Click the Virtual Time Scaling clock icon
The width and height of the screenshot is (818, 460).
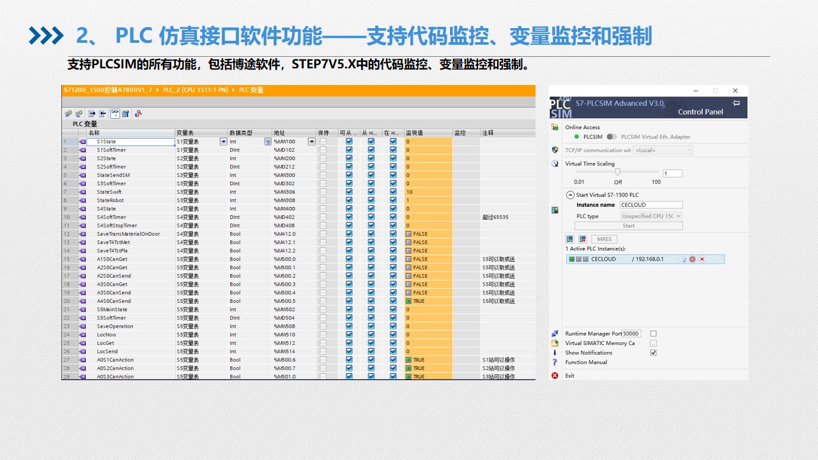point(555,164)
